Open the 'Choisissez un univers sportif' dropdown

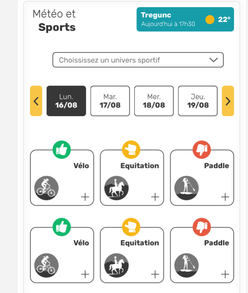[138, 60]
